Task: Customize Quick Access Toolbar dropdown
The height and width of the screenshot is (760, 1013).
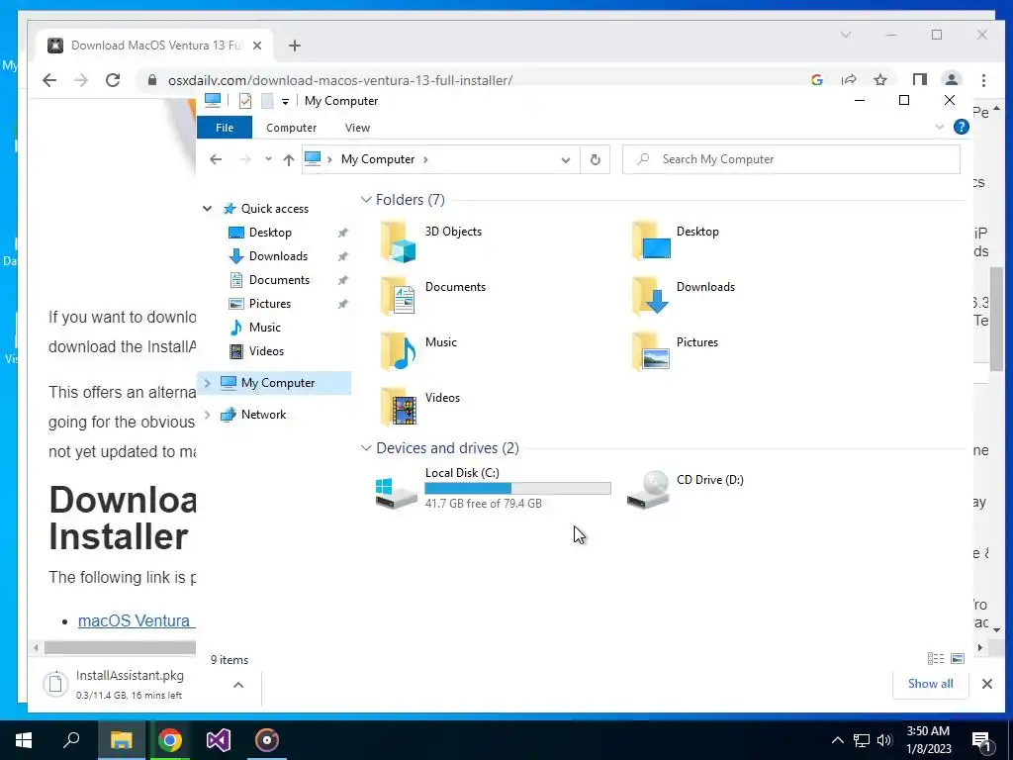Action: tap(285, 102)
